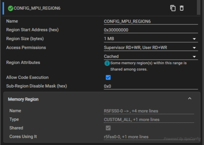204x145 pixels.
Task: Duplicate CONFIG_MPU_REGION6 with copy icon
Action: pos(173,8)
